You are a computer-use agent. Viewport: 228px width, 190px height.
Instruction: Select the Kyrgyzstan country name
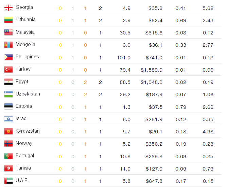coord(28,131)
